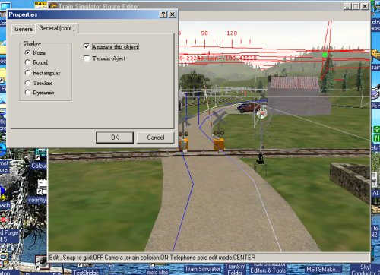The image size is (380, 275).
Task: Enable the Terrain object checkbox
Action: coord(87,58)
